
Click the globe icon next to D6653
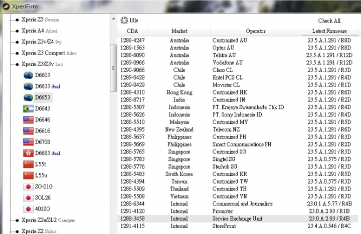click(28, 97)
